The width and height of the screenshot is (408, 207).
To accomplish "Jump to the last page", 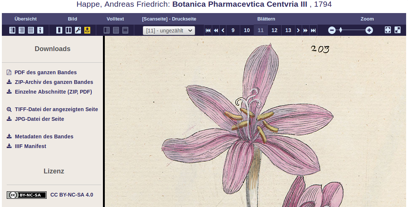I will point(313,31).
